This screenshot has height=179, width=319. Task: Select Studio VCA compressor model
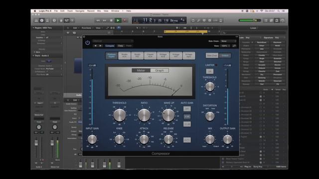point(124,56)
